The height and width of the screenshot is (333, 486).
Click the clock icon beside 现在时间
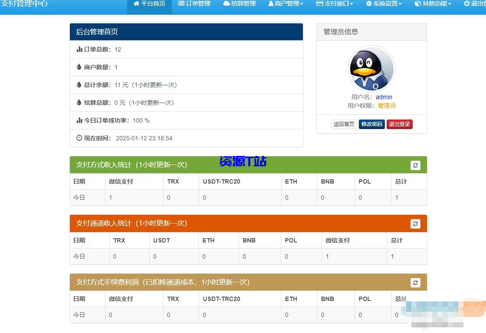coord(79,138)
